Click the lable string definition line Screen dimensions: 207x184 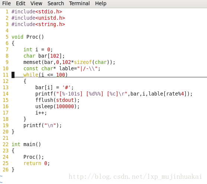pyautogui.click(x=62, y=68)
